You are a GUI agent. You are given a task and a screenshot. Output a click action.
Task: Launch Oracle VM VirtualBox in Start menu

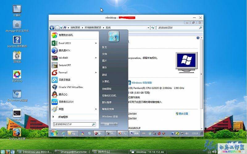click(74, 87)
